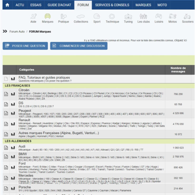Click the document icon in Mercedes row
This screenshot has height=195, width=195.
6,178
